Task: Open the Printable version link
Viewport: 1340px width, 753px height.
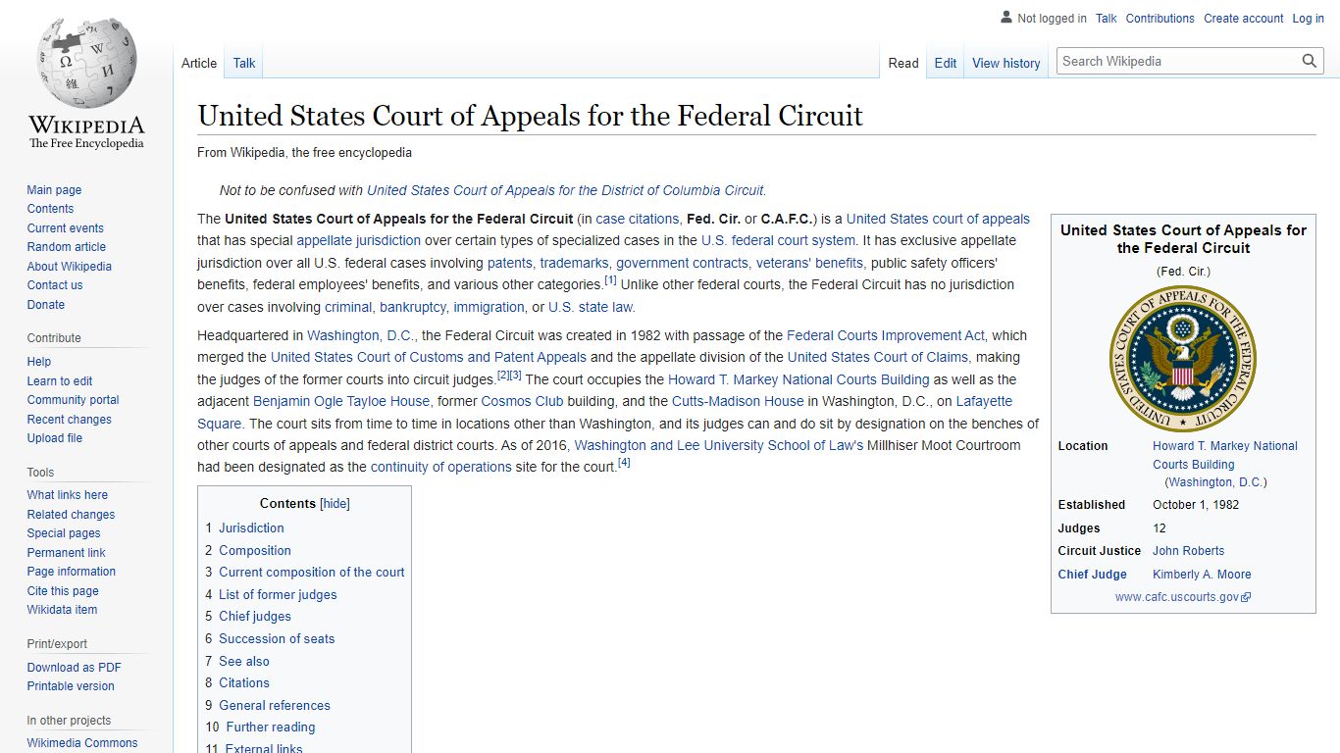Action: 71,686
